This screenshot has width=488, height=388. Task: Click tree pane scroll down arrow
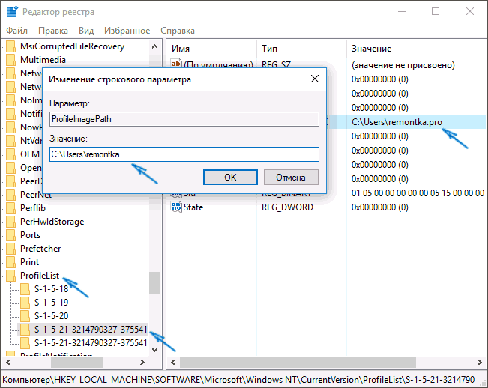(154, 350)
